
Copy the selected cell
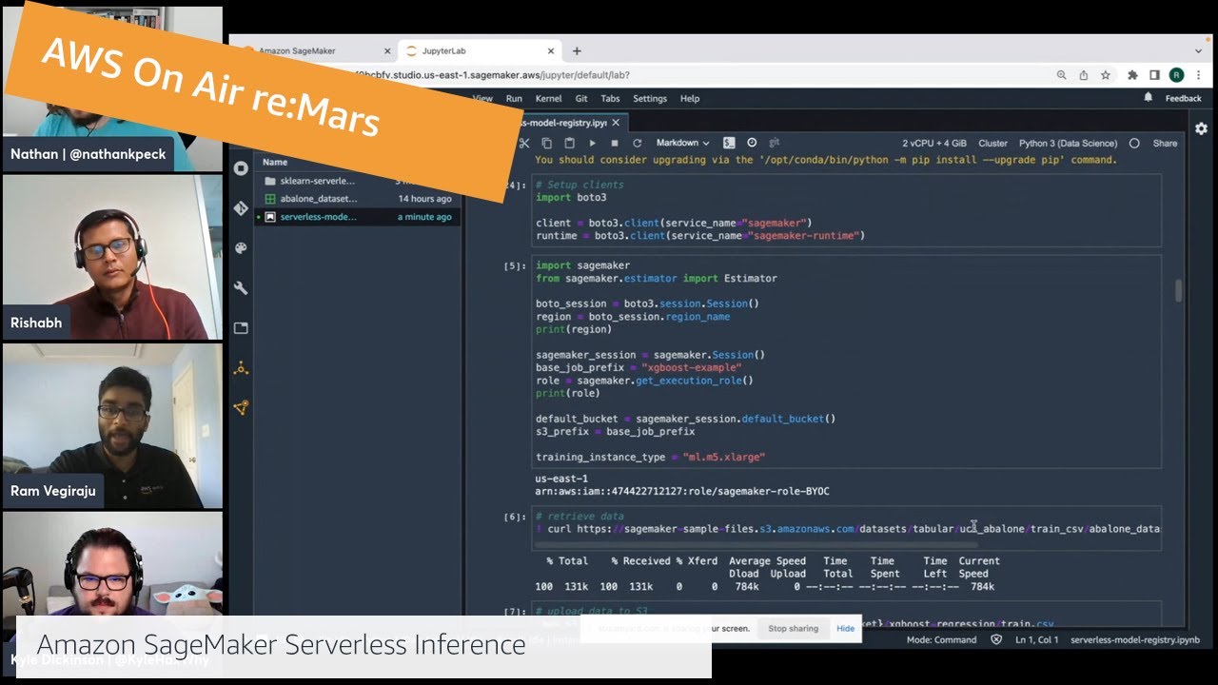tap(546, 143)
